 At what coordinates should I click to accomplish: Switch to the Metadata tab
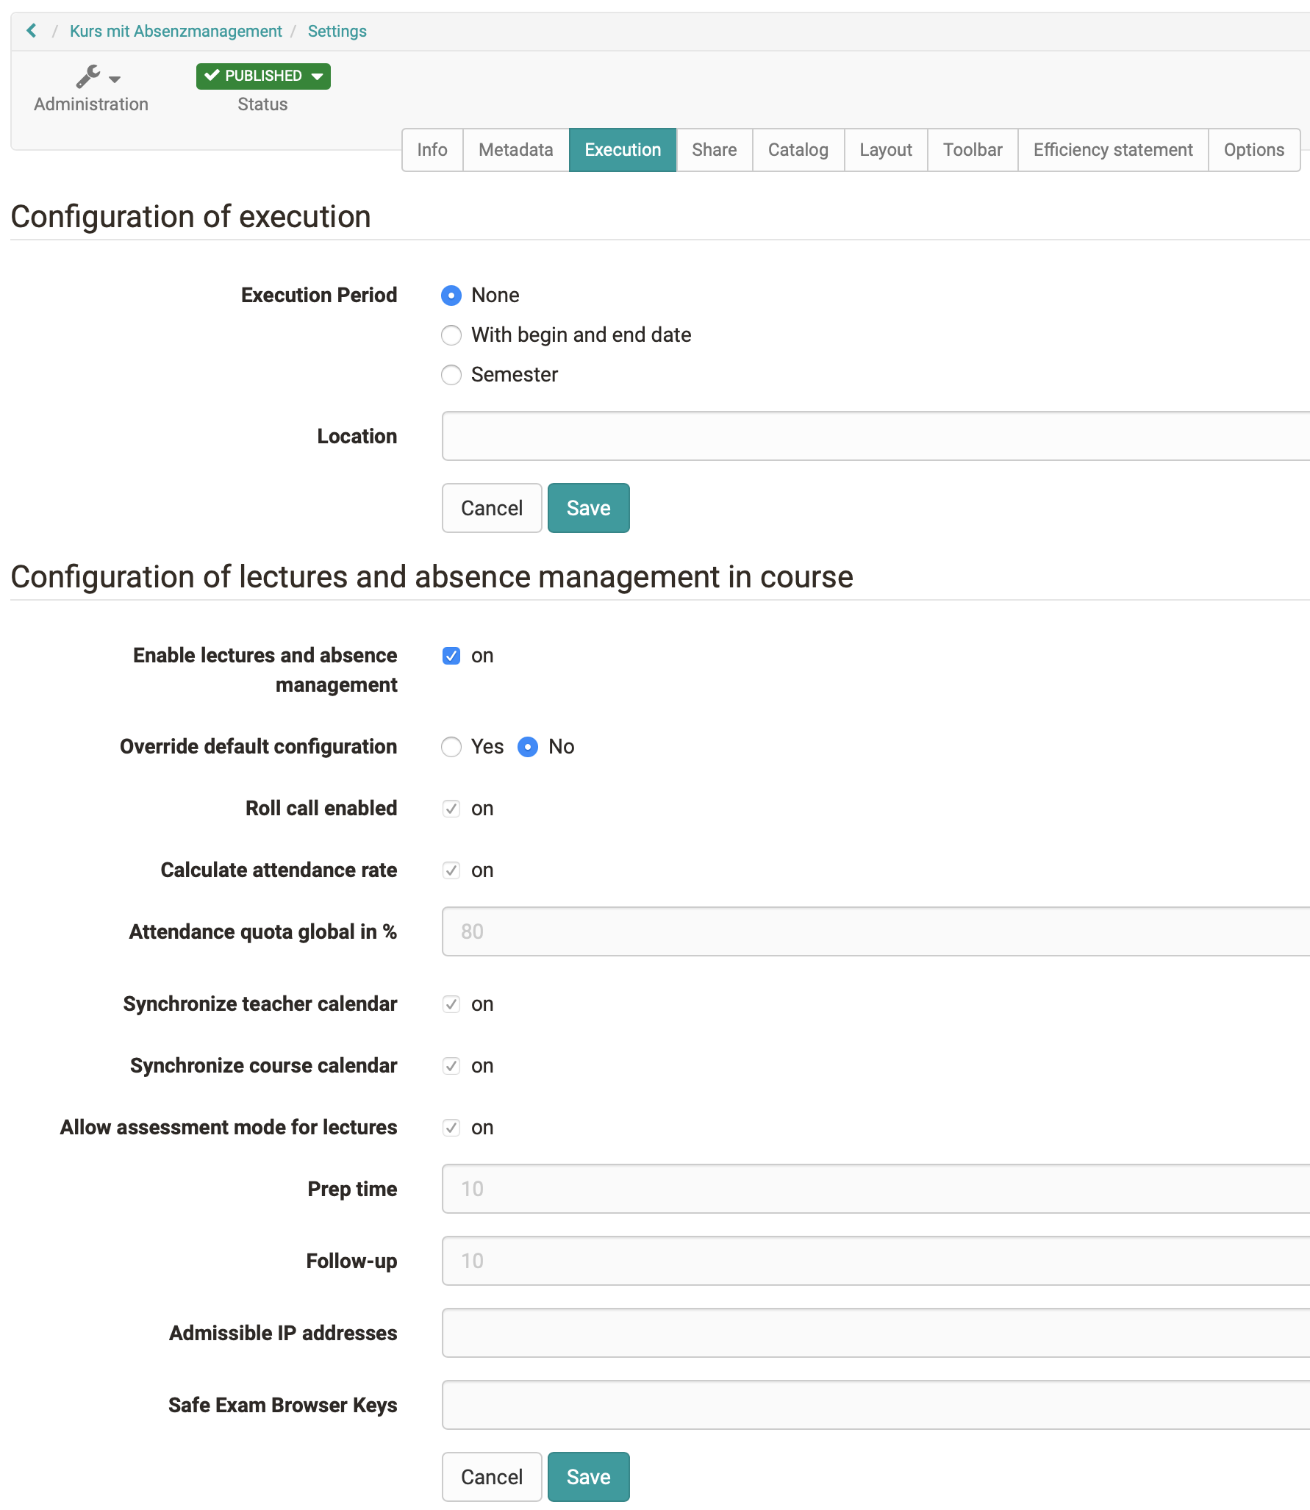coord(515,150)
